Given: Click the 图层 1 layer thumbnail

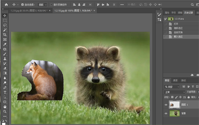Looking at the screenshot, I should tap(174, 105).
